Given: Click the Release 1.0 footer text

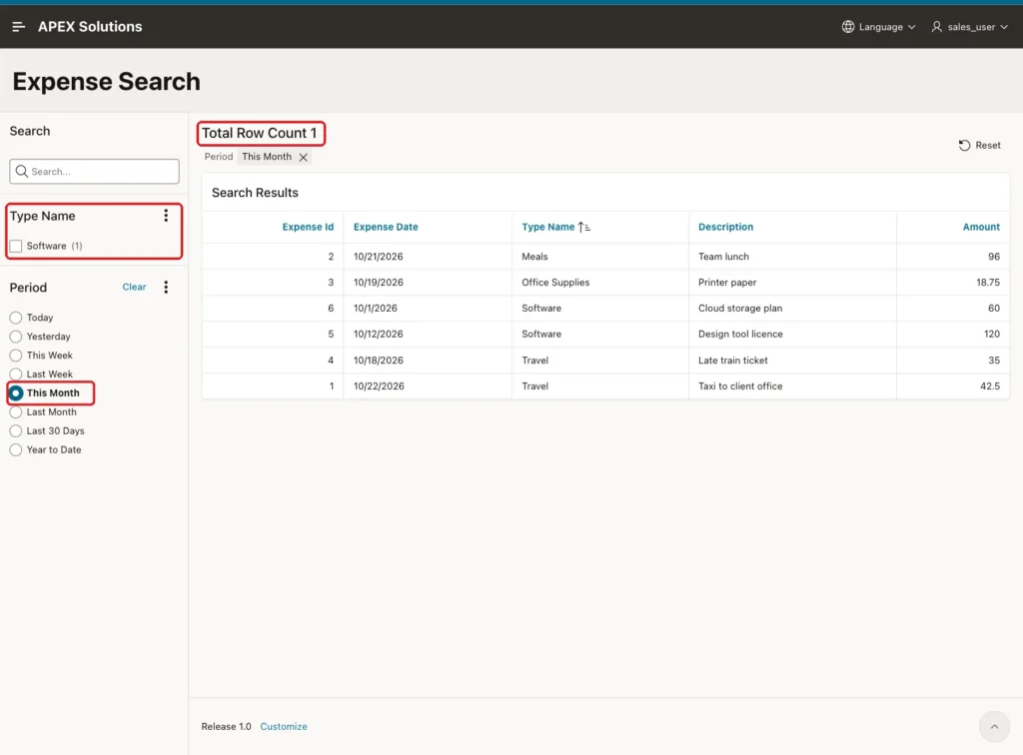Looking at the screenshot, I should click(x=226, y=726).
